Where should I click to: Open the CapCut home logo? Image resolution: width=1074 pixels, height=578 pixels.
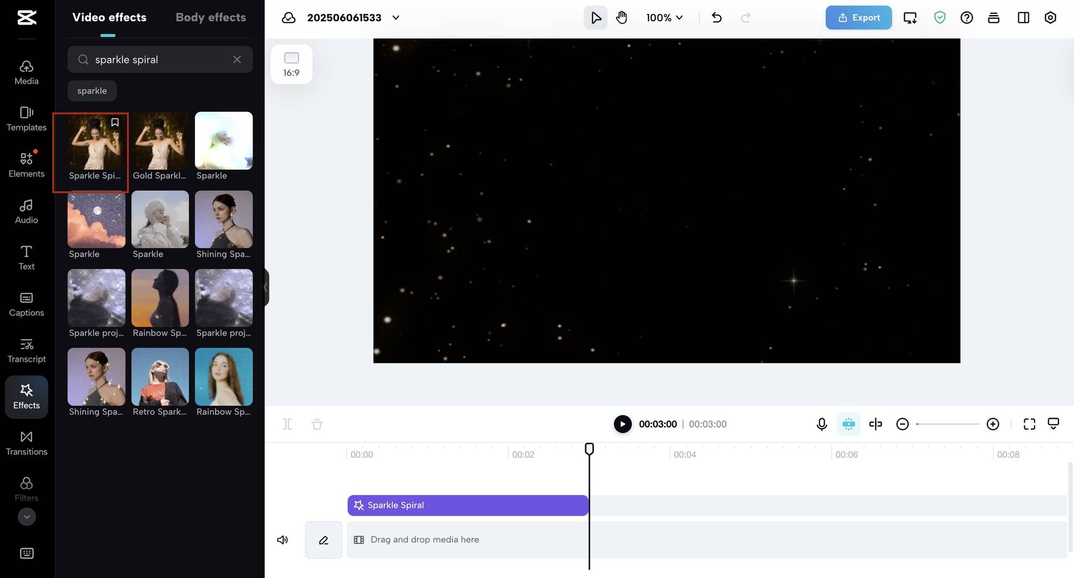pyautogui.click(x=26, y=18)
